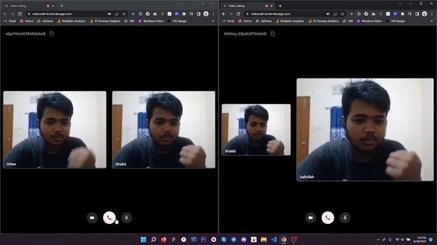The height and width of the screenshot is (245, 437).
Task: End call in right window
Action: [x=328, y=218]
